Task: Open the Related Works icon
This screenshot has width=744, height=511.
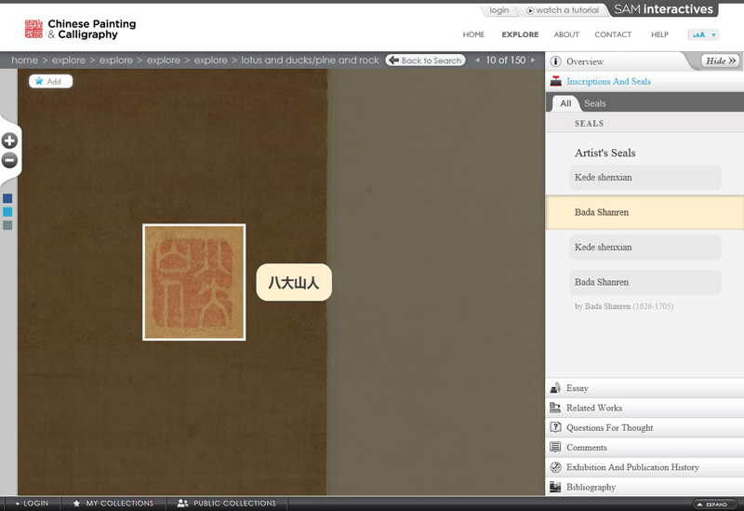Action: (555, 408)
